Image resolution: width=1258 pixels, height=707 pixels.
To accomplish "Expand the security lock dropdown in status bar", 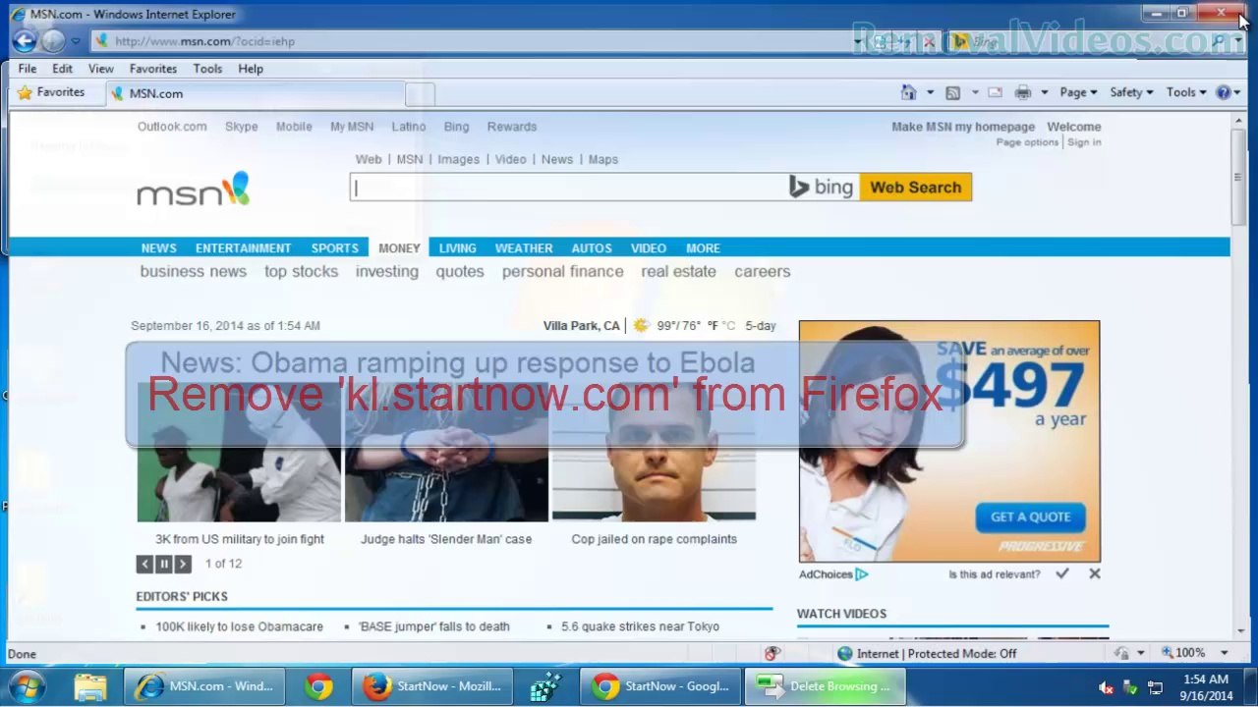I will [1140, 653].
